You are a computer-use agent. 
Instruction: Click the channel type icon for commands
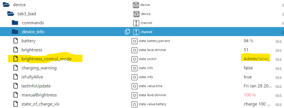coord(136,23)
